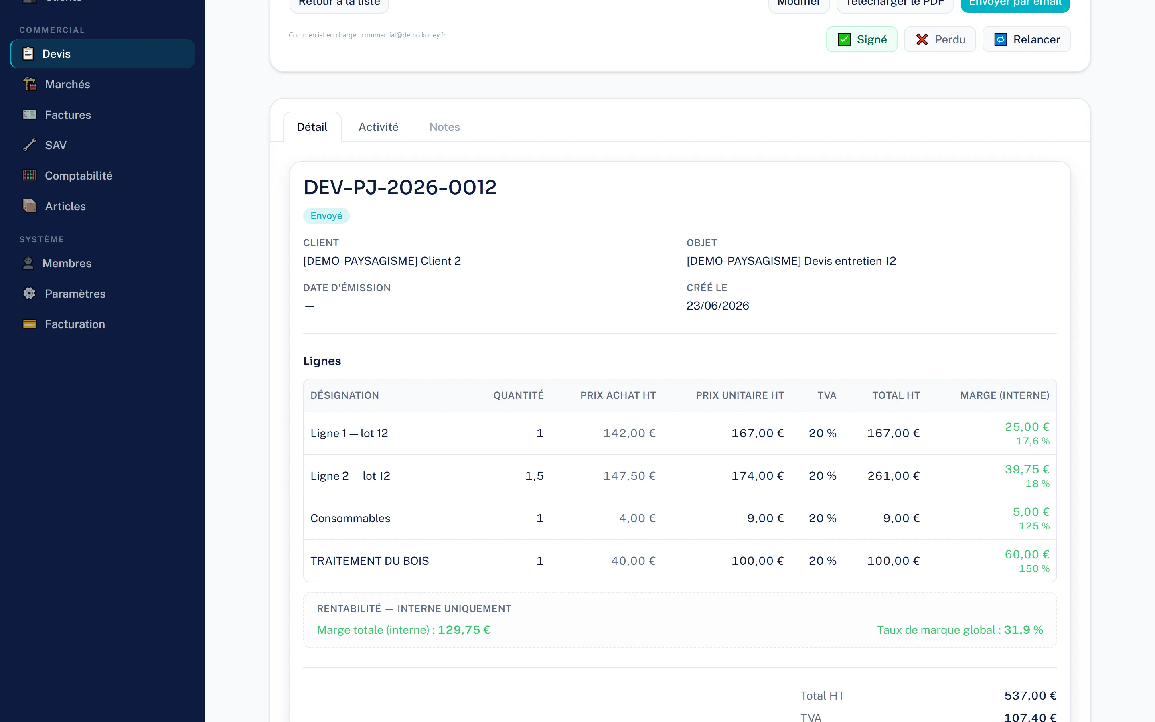The height and width of the screenshot is (722, 1155).
Task: Click margin 60,00 € for Traitement du bois
Action: (x=1027, y=554)
